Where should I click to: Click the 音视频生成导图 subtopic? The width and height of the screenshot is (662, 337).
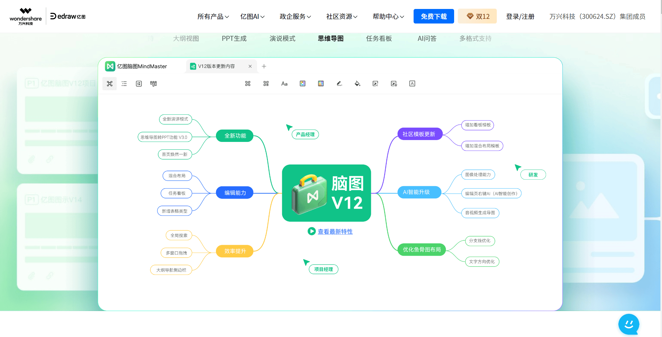coord(480,213)
